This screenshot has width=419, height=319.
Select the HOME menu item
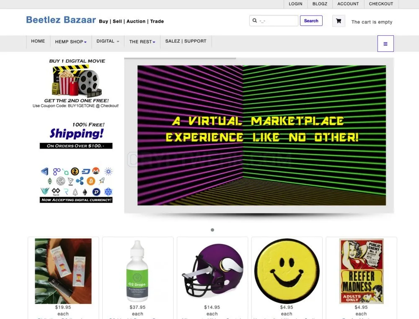click(38, 41)
